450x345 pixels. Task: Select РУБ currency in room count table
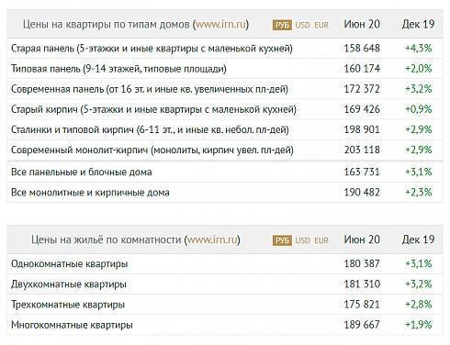click(x=282, y=240)
